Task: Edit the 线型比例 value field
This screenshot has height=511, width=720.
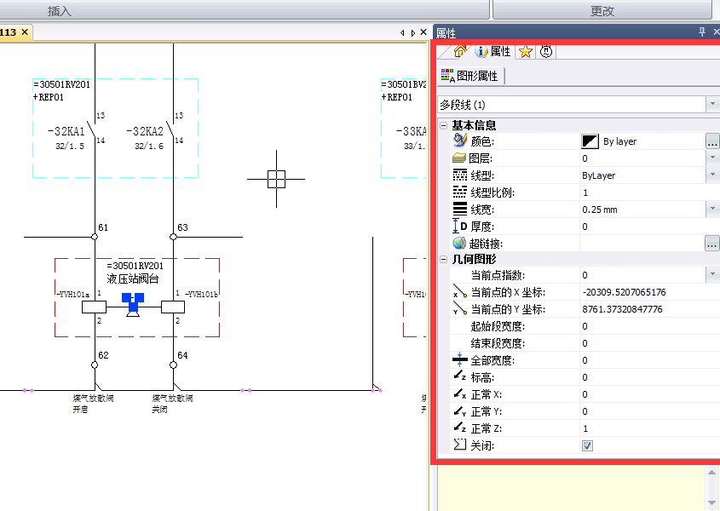Action: coord(649,192)
